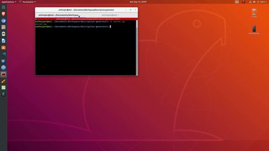Minimize the Terminator window
This screenshot has height=151, width=269.
[x=126, y=10]
